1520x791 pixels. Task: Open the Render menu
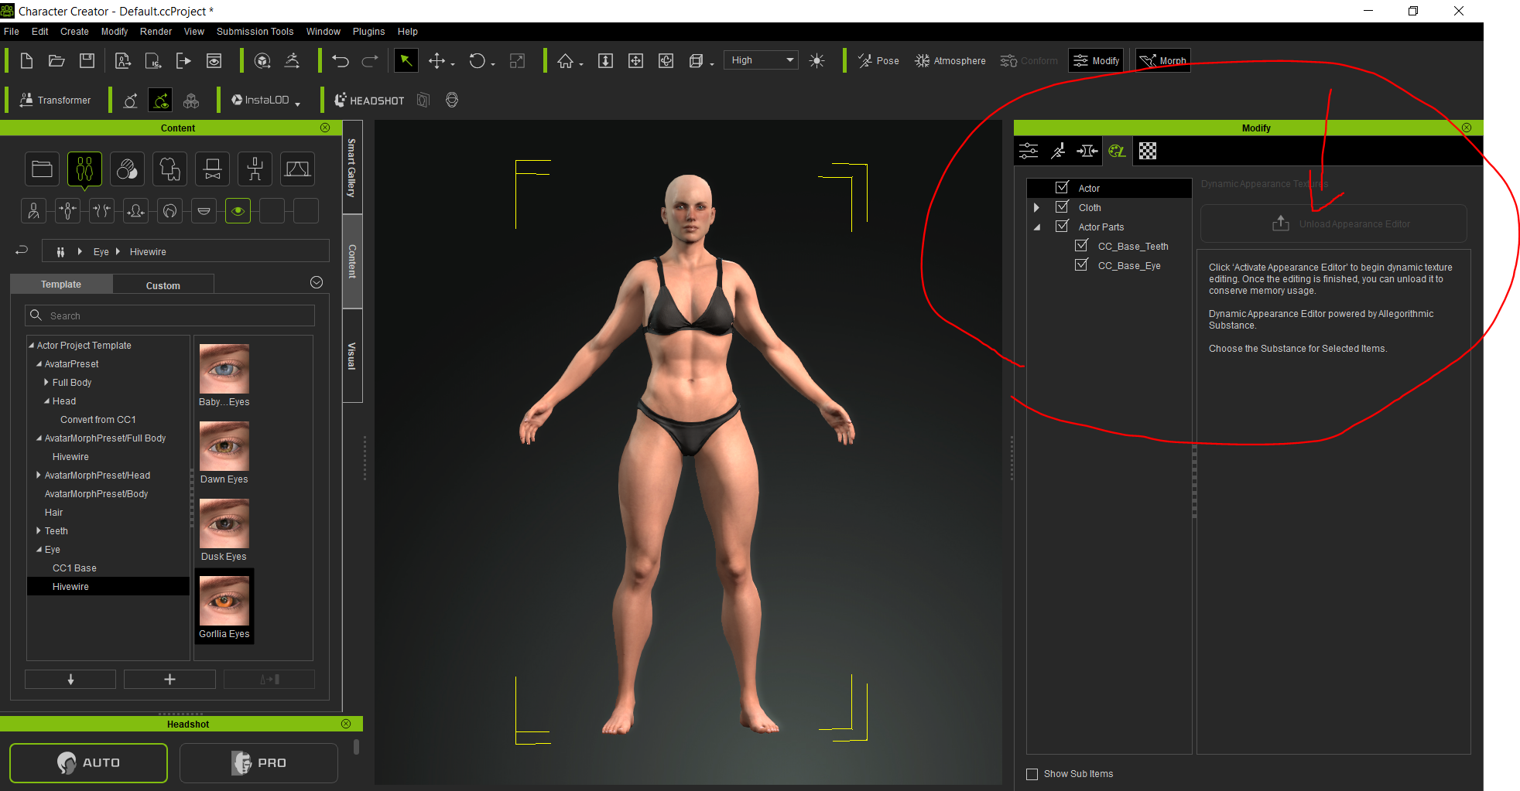pos(156,32)
